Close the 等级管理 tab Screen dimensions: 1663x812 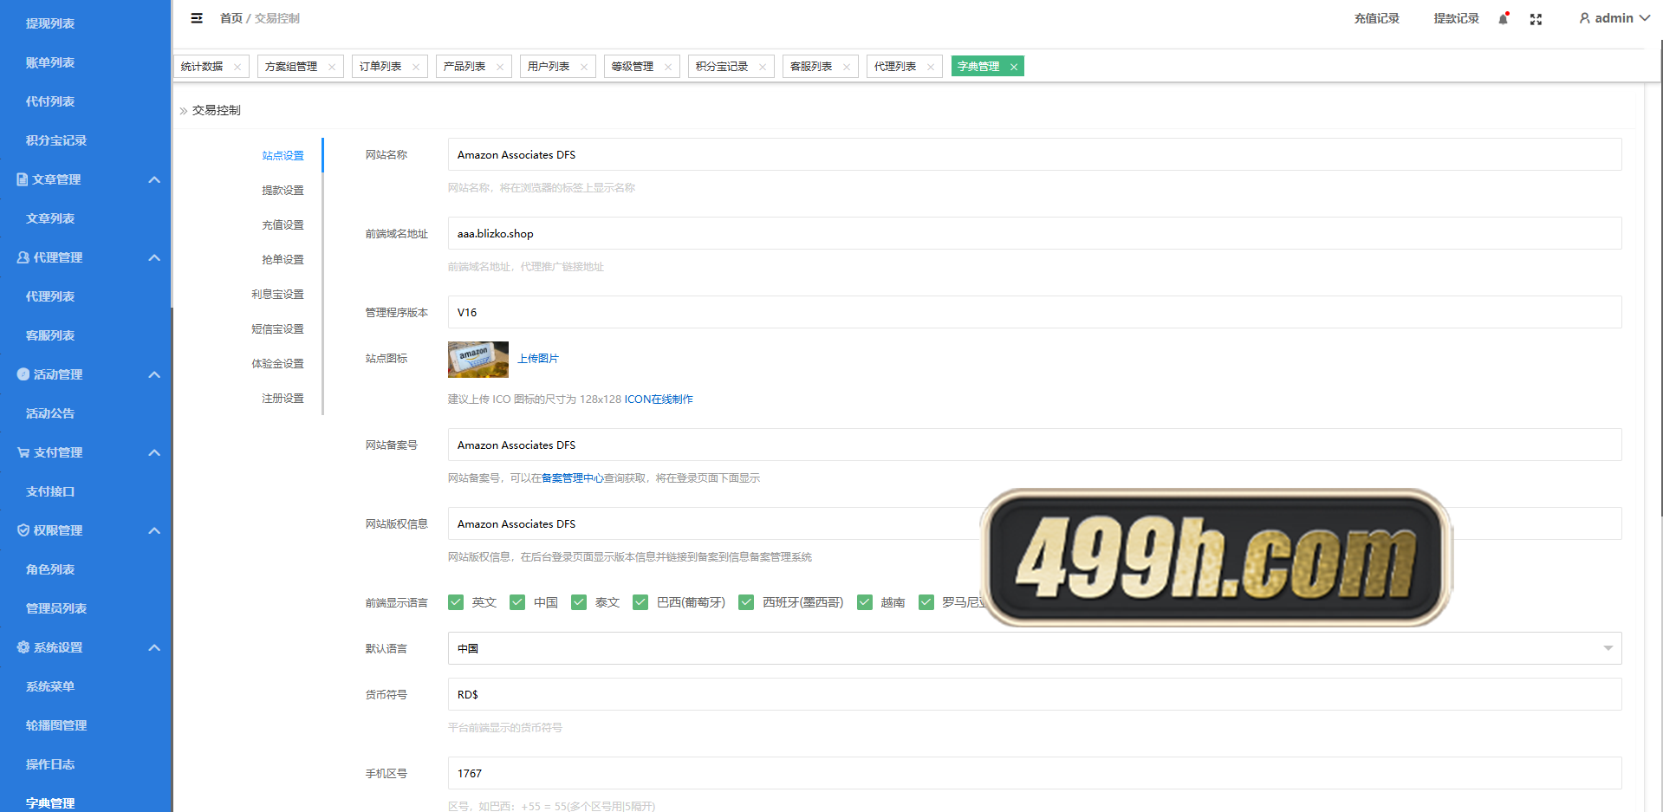[x=668, y=67]
